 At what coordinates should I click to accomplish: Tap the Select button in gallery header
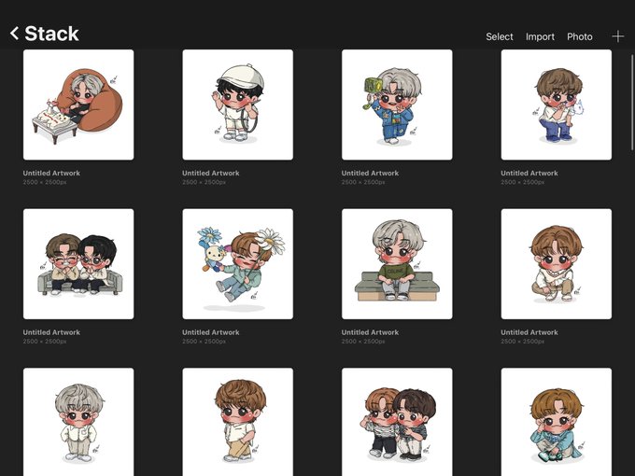click(500, 36)
